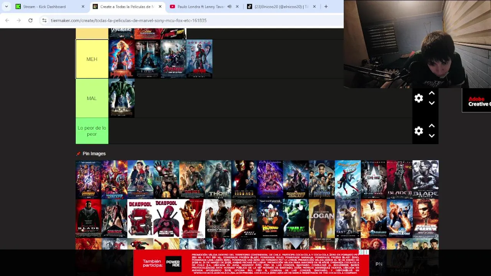Pick the Thor The Dark World poster

point(218,179)
